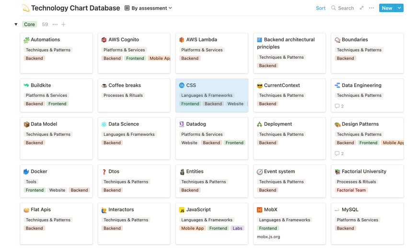Click the Design Patterns palette icon

click(337, 124)
